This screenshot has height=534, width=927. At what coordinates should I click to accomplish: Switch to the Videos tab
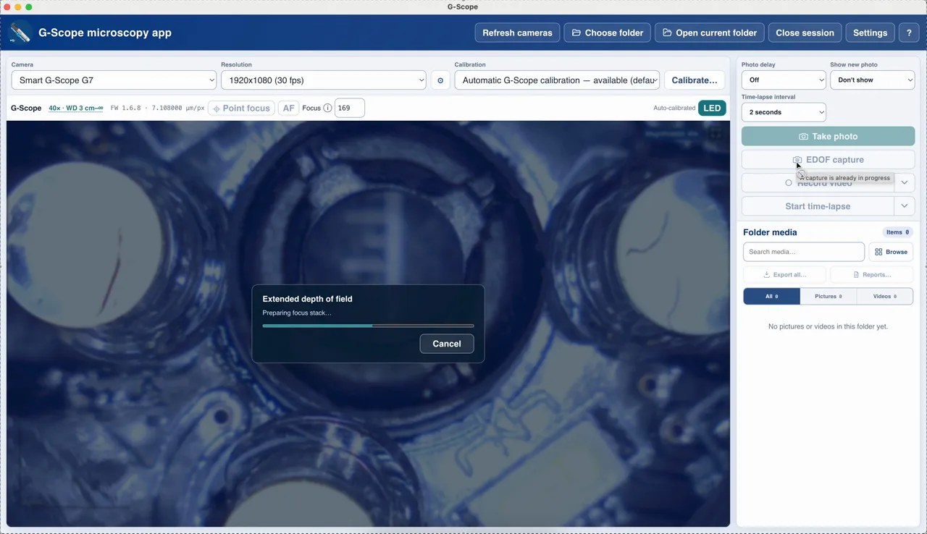[885, 296]
